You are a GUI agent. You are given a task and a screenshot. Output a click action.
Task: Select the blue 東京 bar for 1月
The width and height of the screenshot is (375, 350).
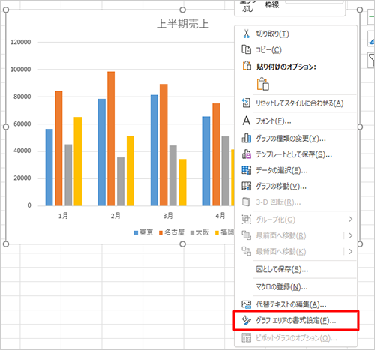[49, 167]
